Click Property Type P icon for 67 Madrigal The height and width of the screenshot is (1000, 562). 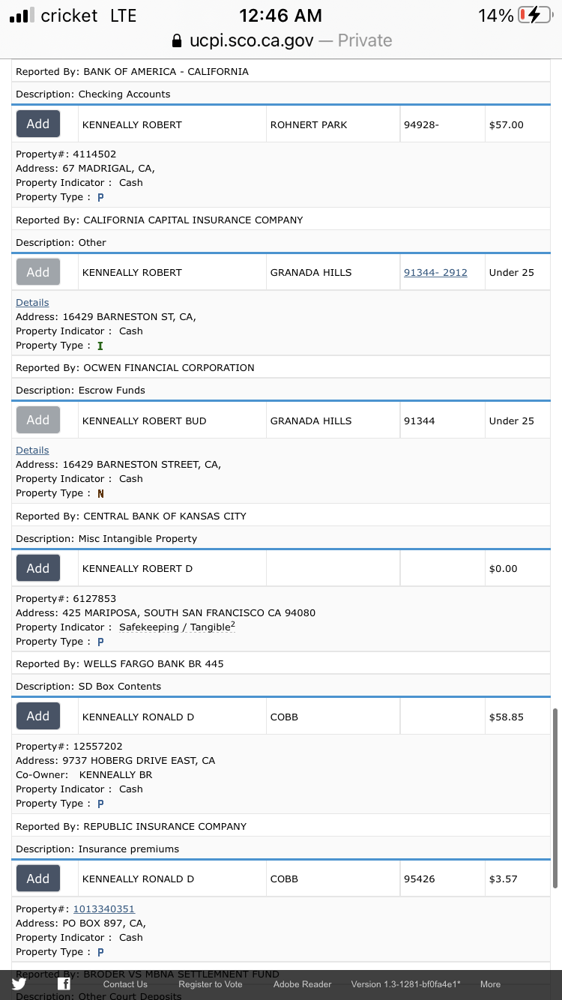(100, 197)
